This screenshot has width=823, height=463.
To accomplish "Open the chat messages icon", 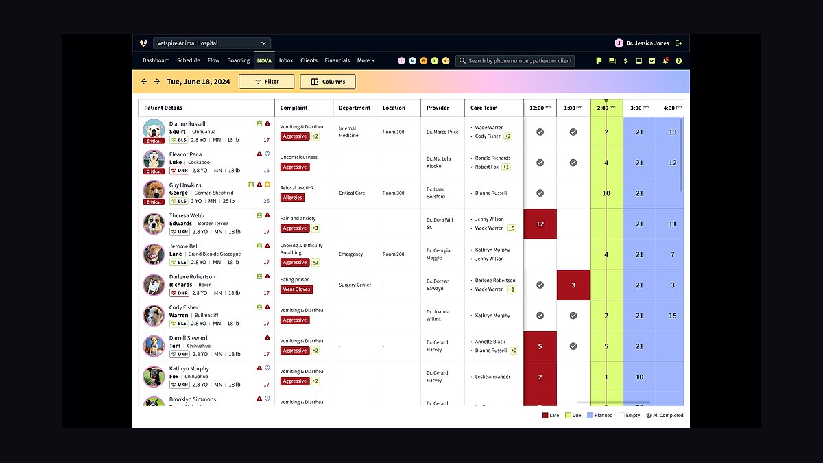I will 612,60.
